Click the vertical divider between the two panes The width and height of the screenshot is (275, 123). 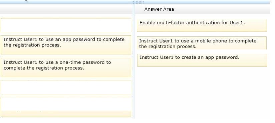tap(134, 61)
